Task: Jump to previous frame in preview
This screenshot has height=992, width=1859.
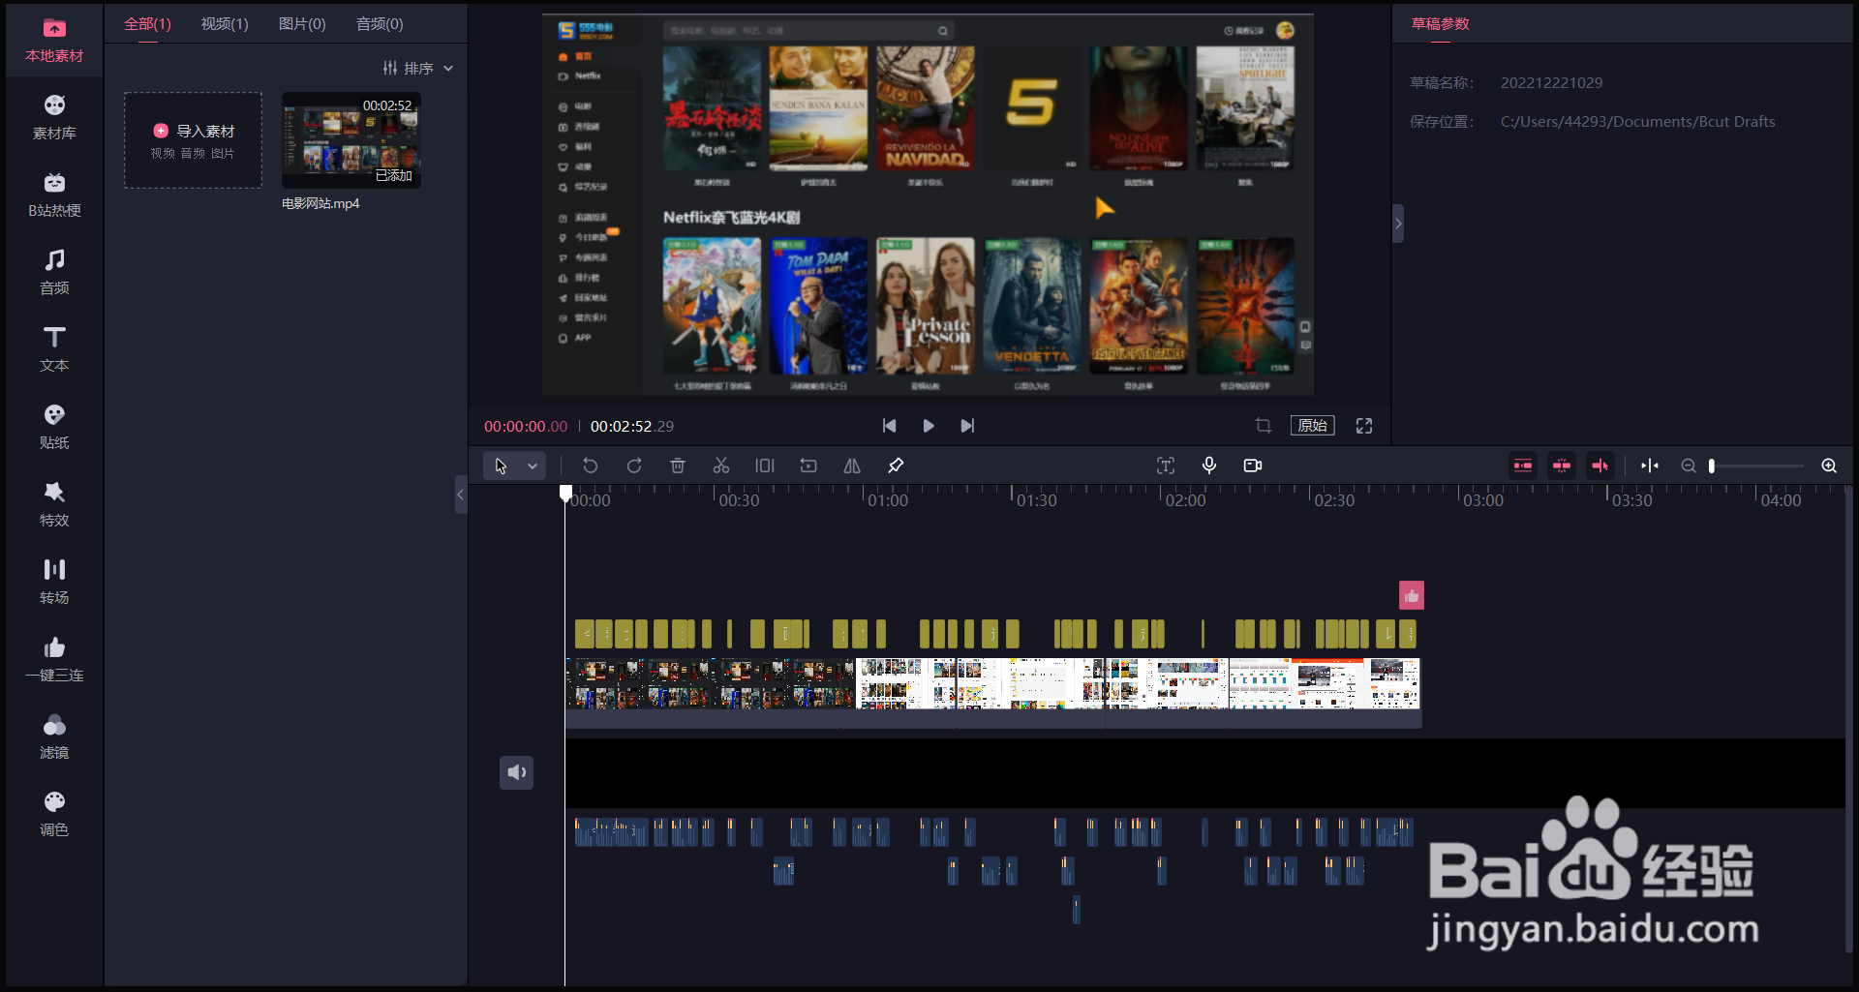Action: click(890, 426)
